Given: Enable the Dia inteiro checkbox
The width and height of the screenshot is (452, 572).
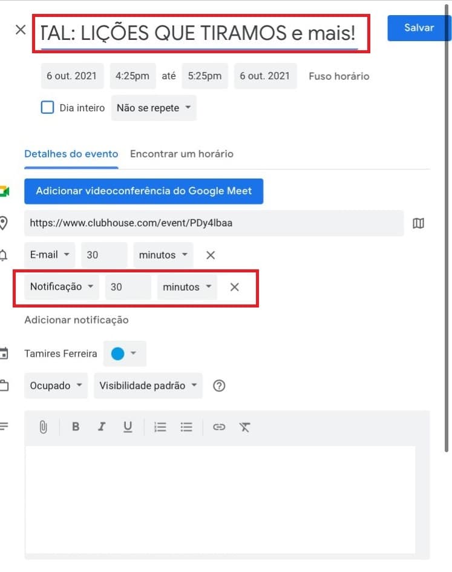Looking at the screenshot, I should (47, 108).
